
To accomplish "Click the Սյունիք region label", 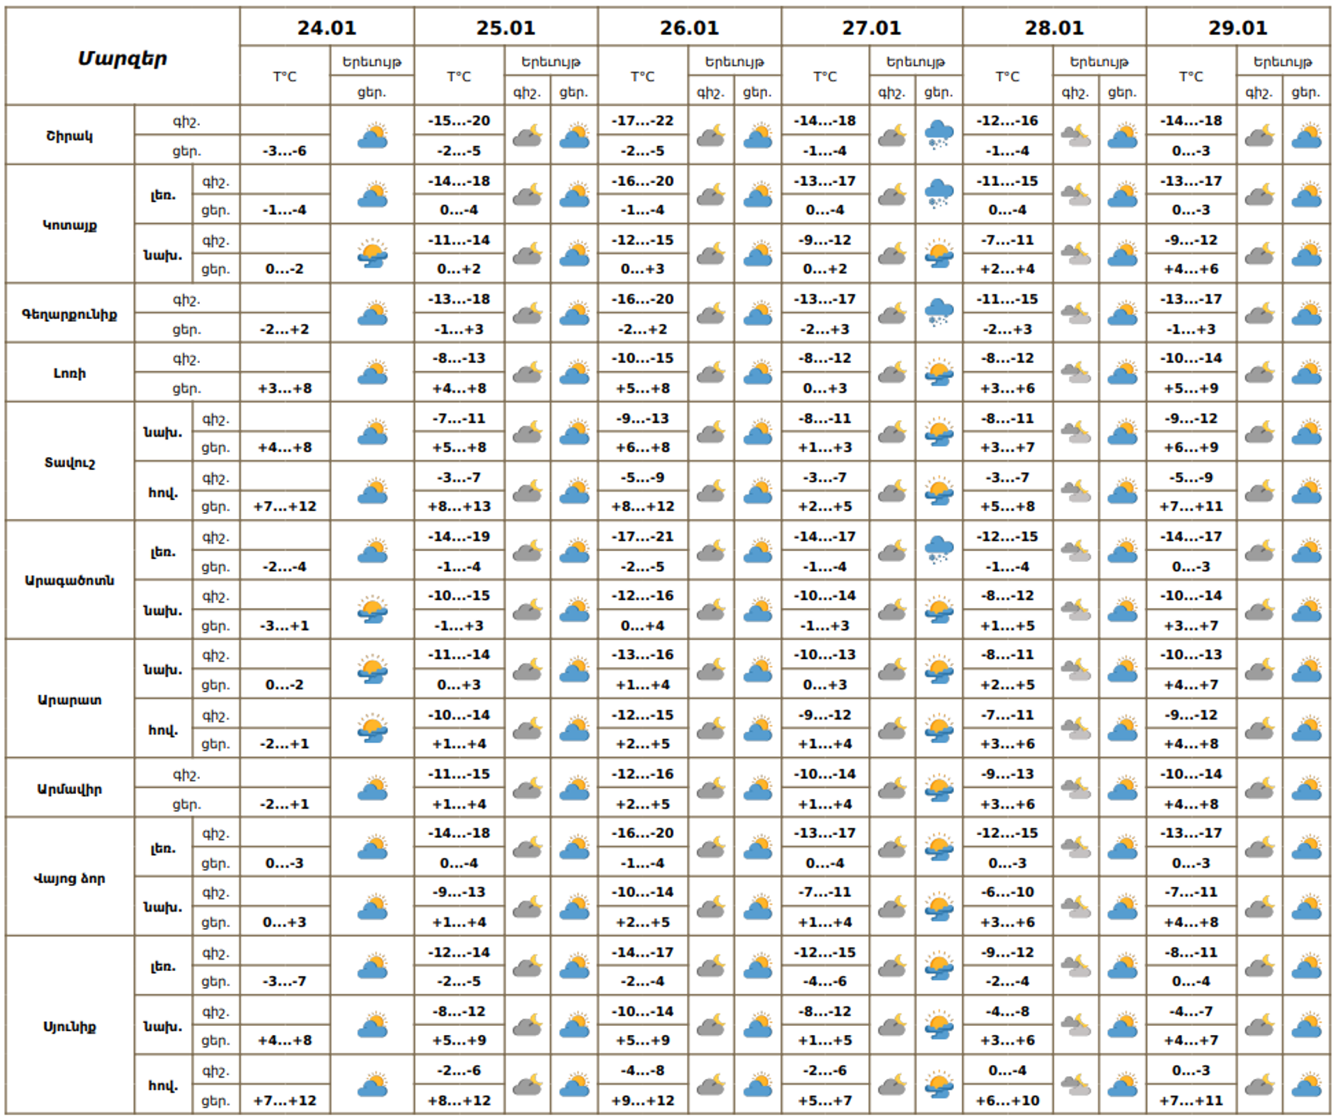I will 70,1026.
